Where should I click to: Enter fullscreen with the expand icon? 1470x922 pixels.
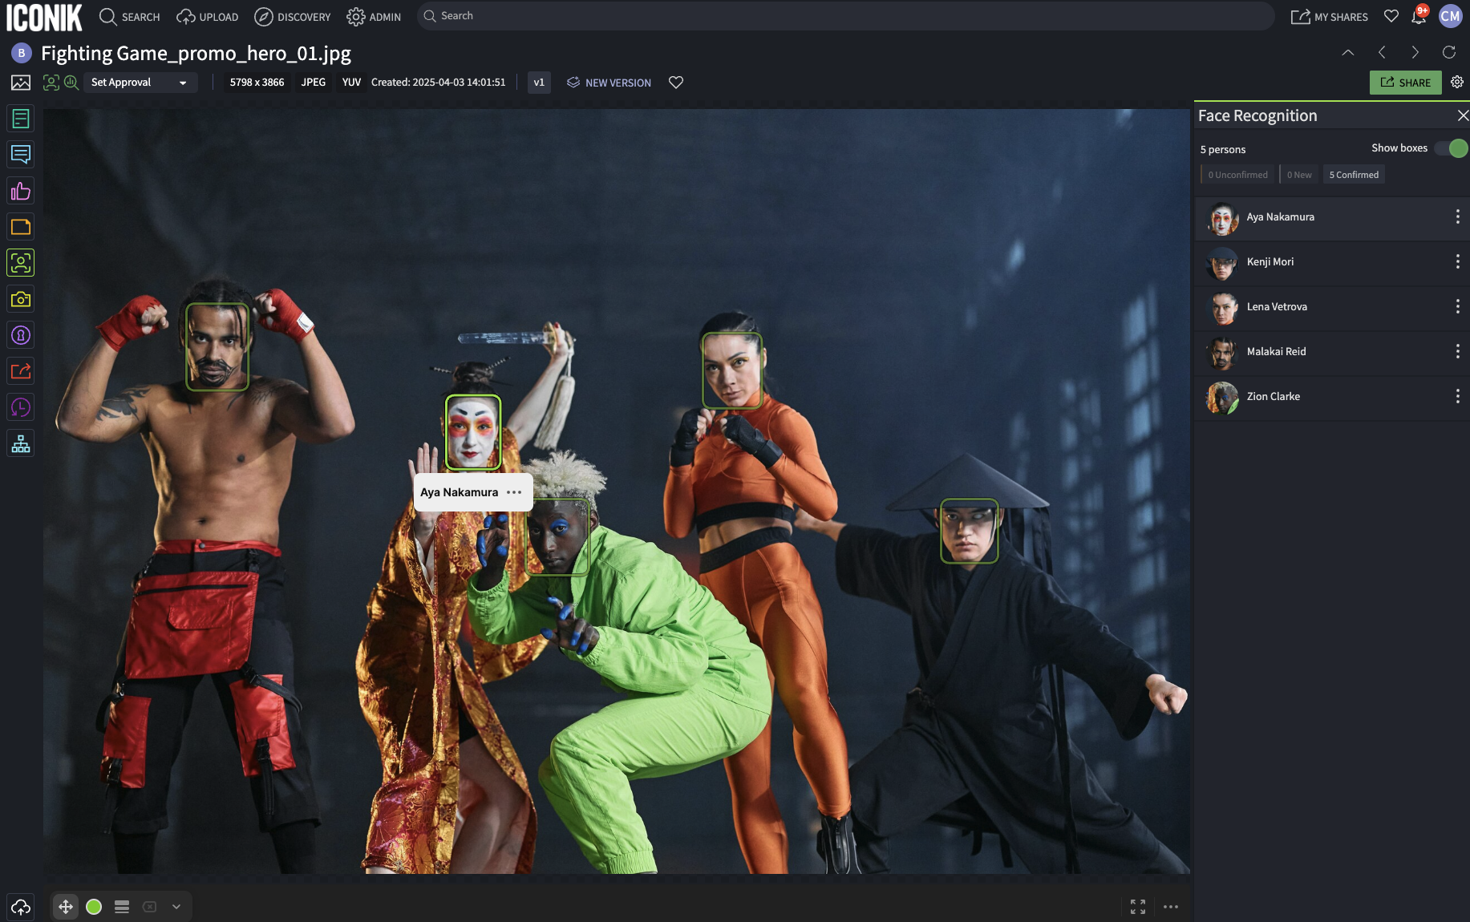click(1137, 907)
